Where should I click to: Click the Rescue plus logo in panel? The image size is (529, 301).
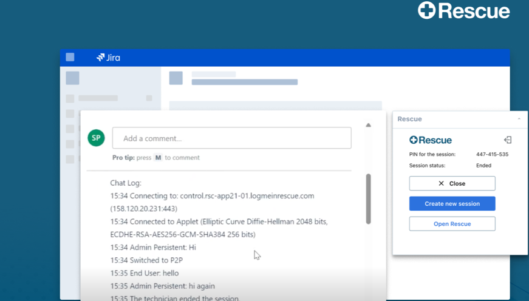[431, 140]
